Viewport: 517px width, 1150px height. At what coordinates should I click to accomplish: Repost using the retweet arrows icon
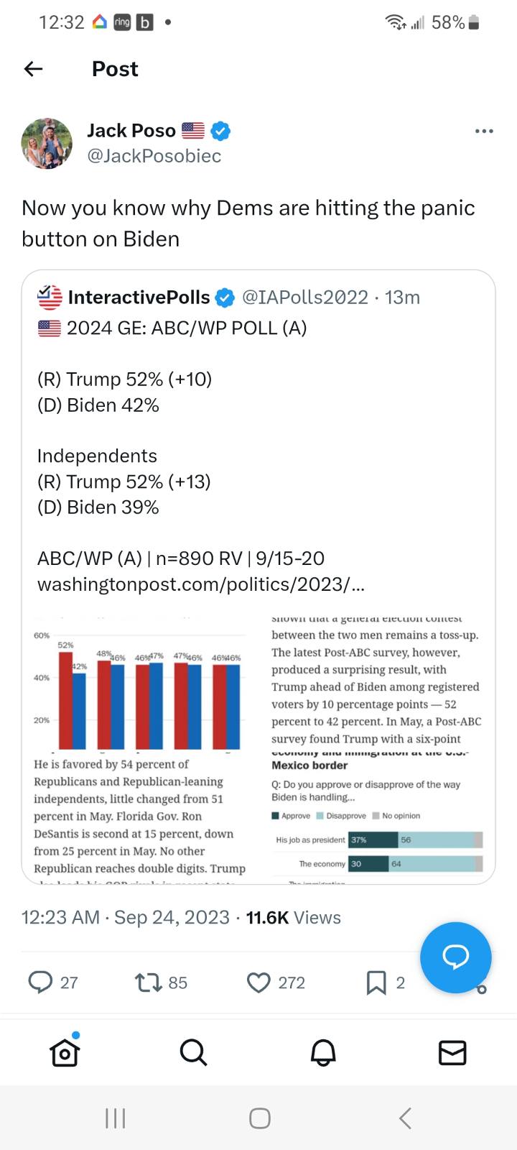point(149,983)
